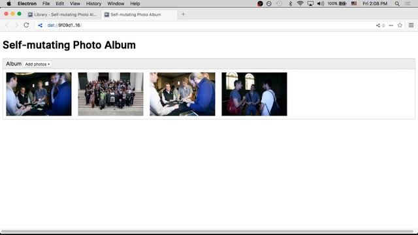Open the AirPlay display menu
Image resolution: width=418 pixels, height=235 pixels.
310,3
